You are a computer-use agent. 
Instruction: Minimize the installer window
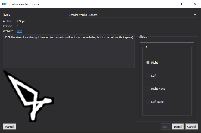click(x=171, y=4)
